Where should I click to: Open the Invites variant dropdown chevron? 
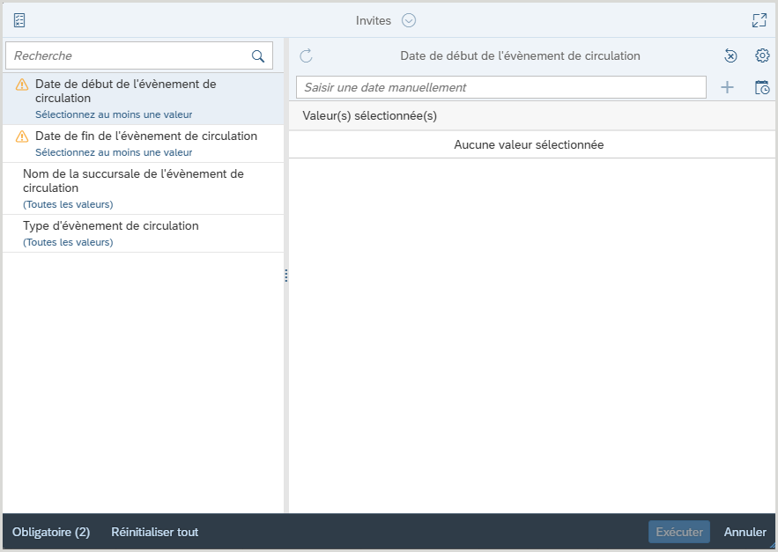click(x=408, y=20)
